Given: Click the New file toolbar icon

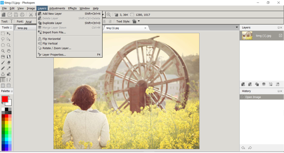Looking at the screenshot, I should pos(3,15).
